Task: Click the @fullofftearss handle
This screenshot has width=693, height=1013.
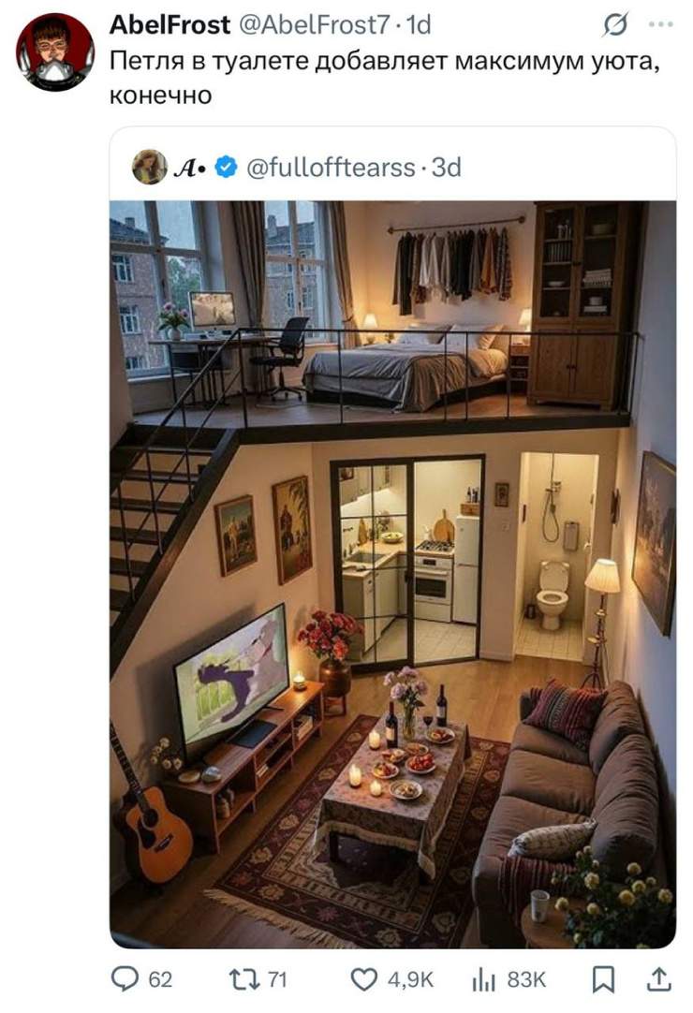Action: (x=331, y=168)
